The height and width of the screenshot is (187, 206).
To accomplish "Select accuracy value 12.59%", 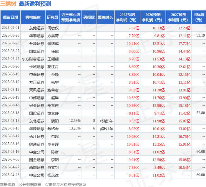I will [75, 121].
